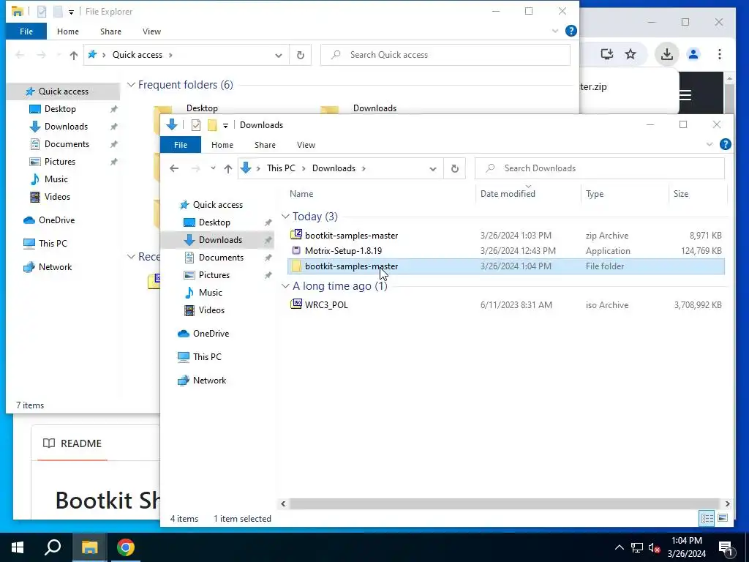
Task: Sort by Date modified column
Action: 528,193
